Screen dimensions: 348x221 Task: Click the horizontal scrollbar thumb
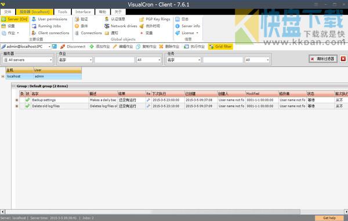click(x=153, y=212)
